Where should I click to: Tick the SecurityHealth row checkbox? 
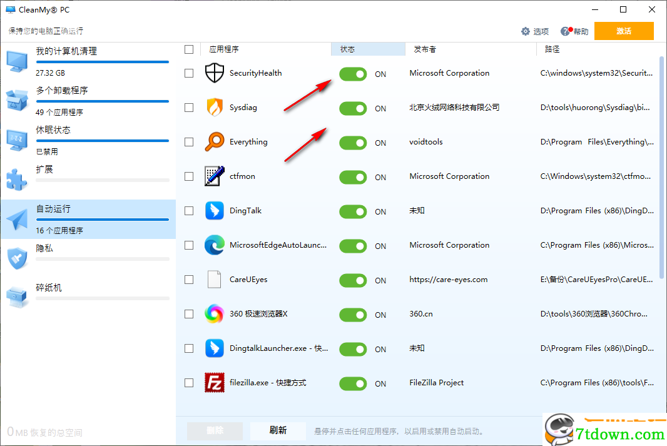point(189,73)
